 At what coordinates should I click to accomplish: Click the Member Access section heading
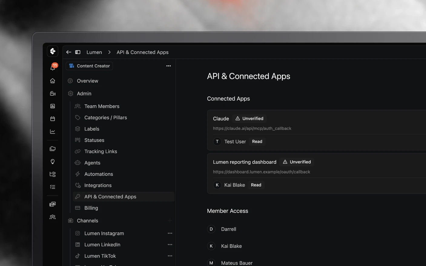point(227,211)
